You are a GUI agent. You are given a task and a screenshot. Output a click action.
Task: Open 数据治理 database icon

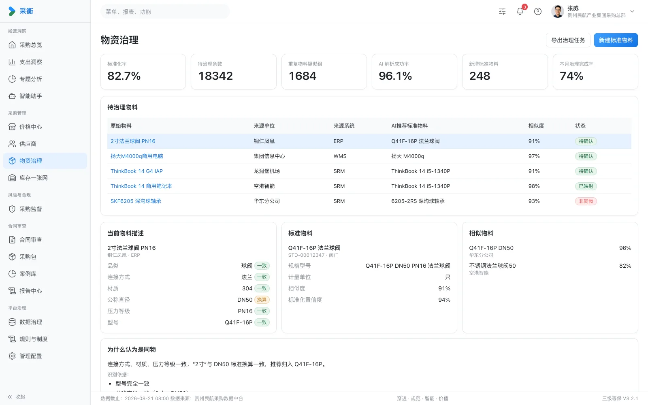point(12,322)
